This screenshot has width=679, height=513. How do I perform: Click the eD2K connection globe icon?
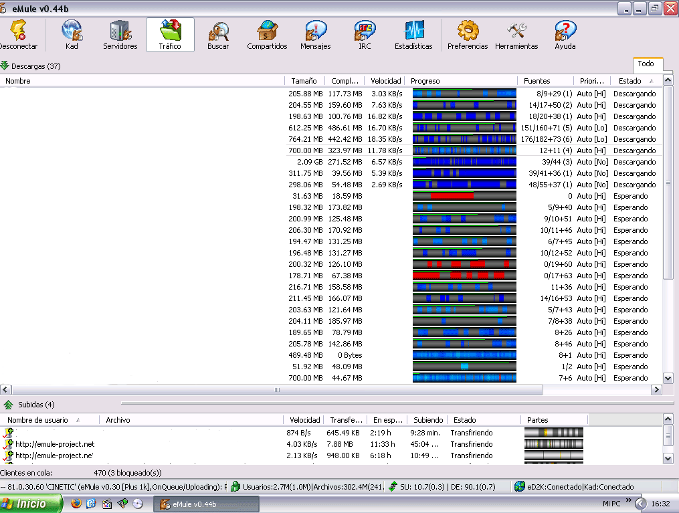pos(520,487)
